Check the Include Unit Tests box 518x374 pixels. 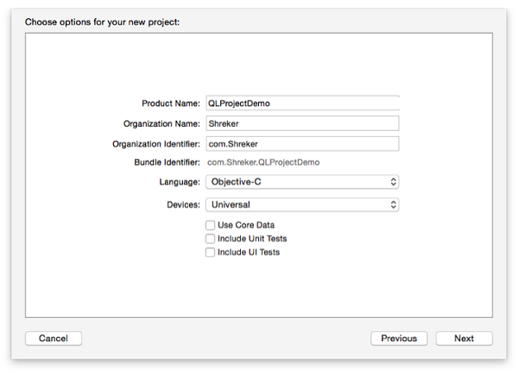[x=211, y=239]
